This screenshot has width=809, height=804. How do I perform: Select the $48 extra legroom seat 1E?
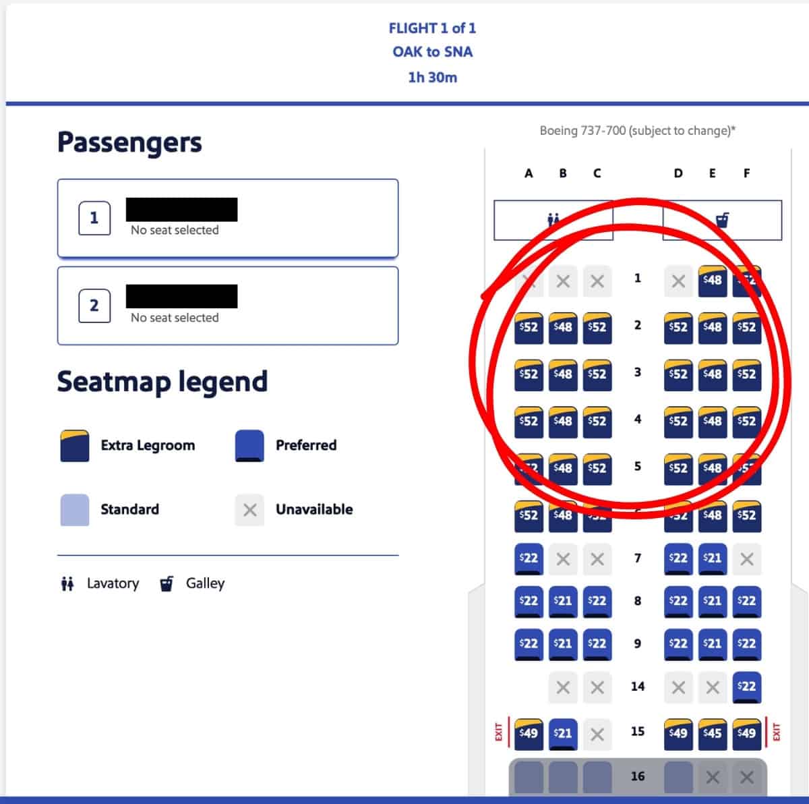(x=713, y=280)
